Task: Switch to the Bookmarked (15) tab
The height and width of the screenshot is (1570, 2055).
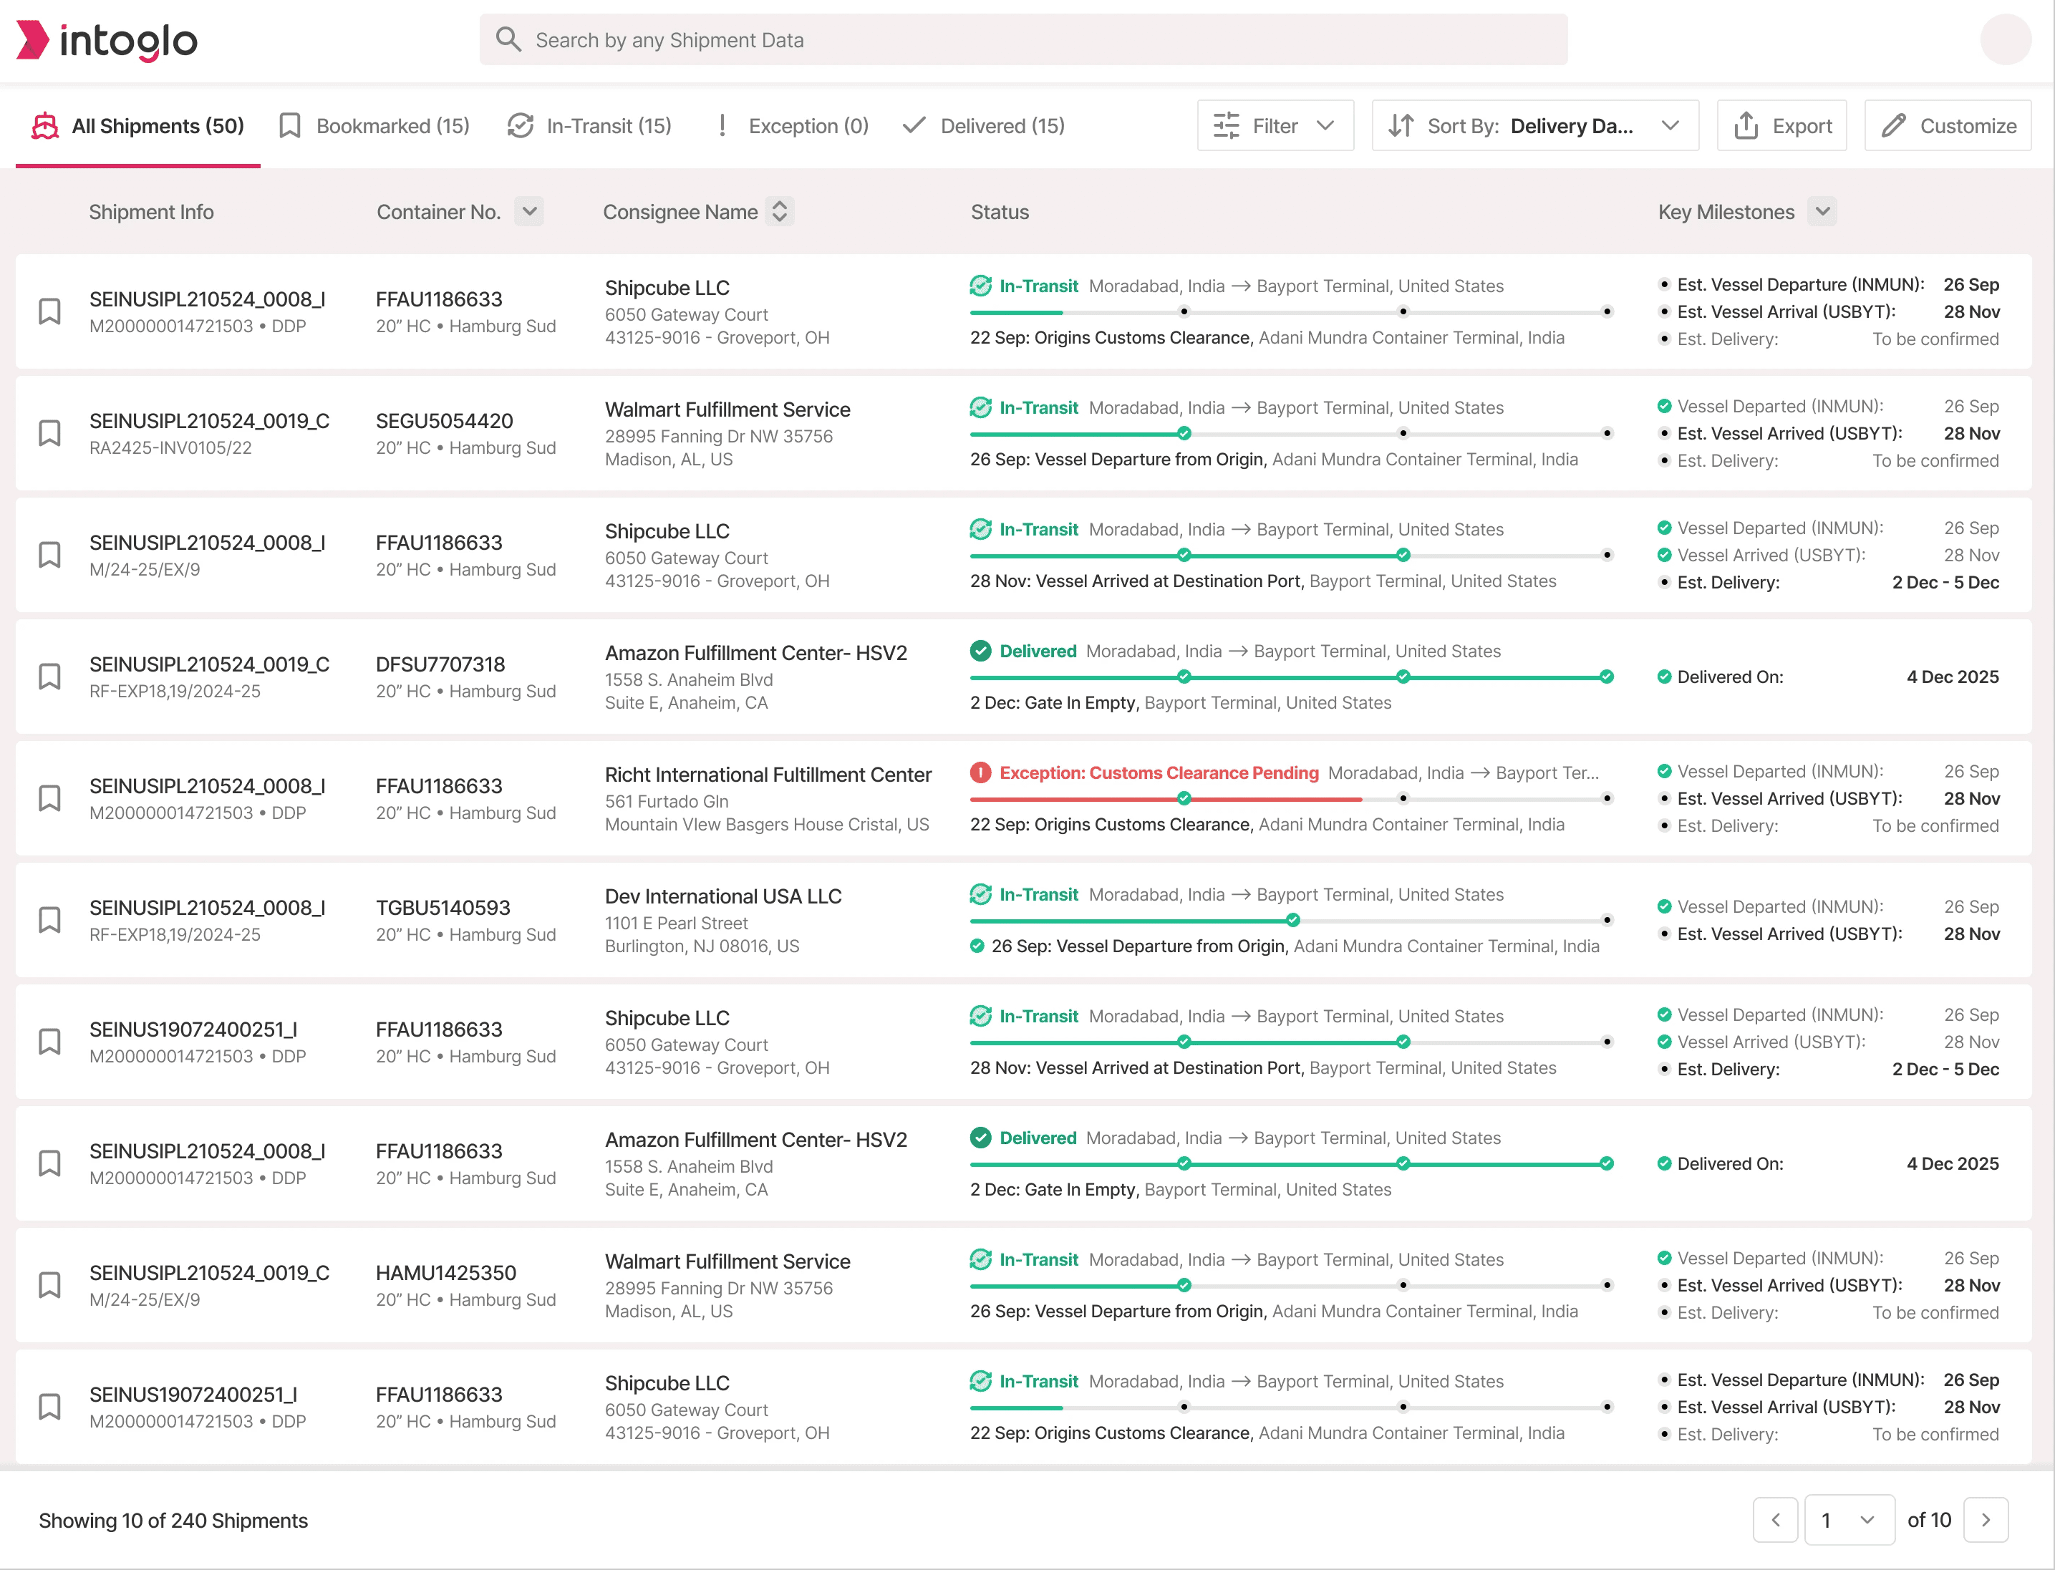Action: click(374, 126)
